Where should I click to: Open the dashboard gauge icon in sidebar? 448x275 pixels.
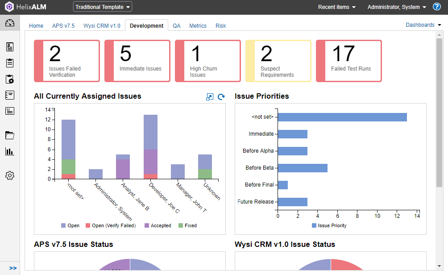tap(10, 23)
